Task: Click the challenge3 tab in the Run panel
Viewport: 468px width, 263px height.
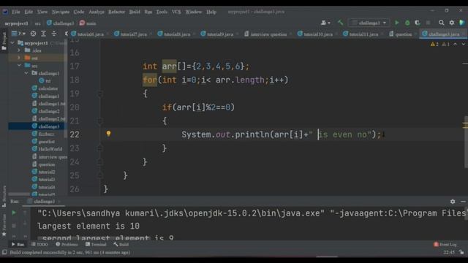Action: pos(44,202)
